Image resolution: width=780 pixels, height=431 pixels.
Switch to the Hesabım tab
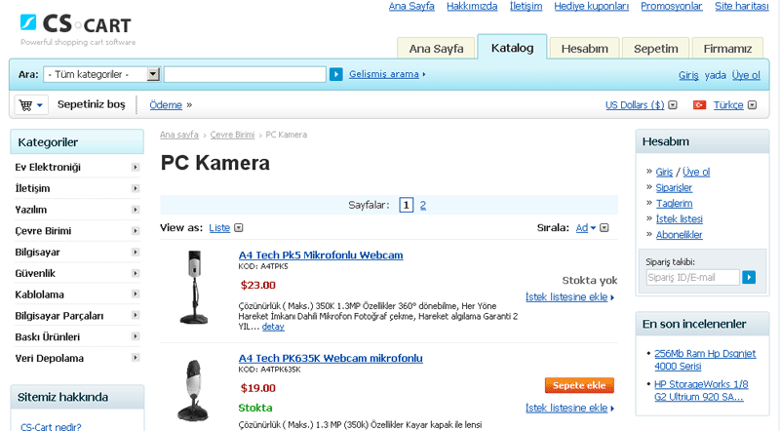(x=584, y=49)
